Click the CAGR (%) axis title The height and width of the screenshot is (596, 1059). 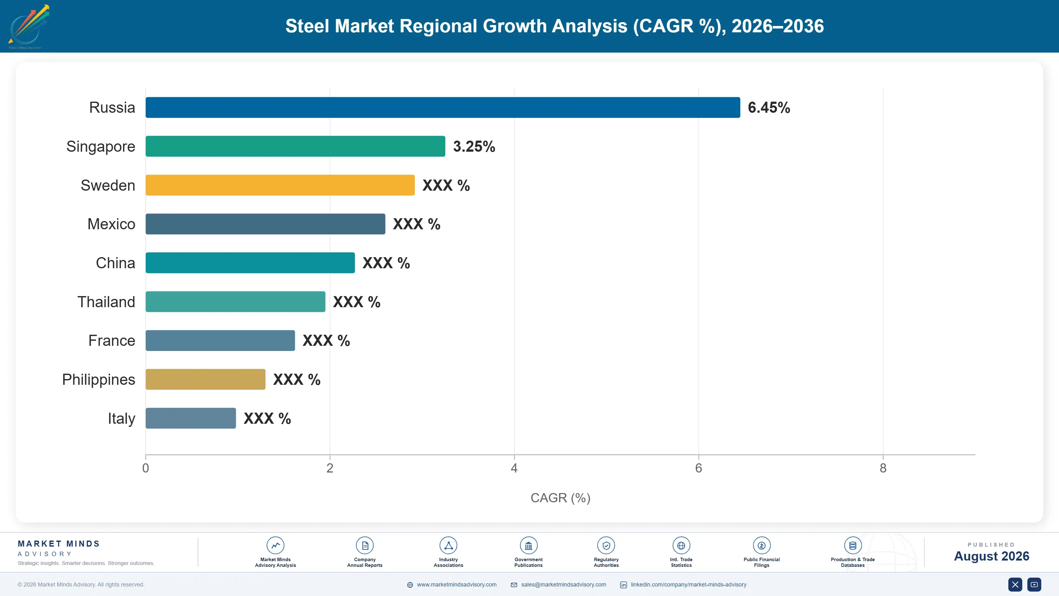tap(560, 498)
